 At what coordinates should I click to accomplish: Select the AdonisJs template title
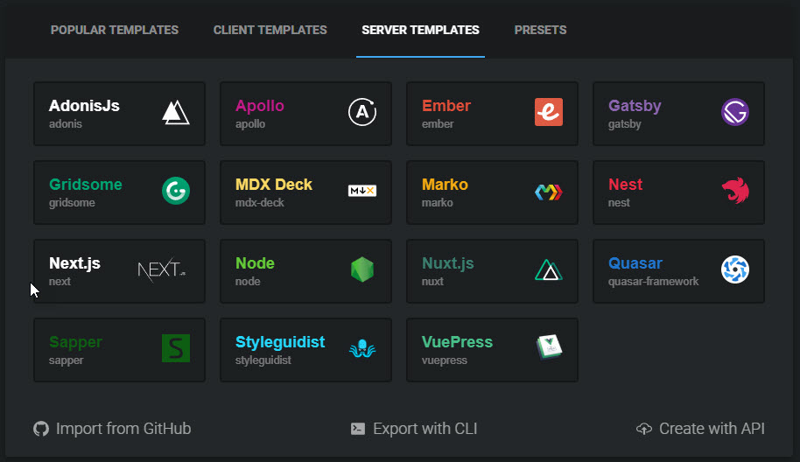pos(84,106)
